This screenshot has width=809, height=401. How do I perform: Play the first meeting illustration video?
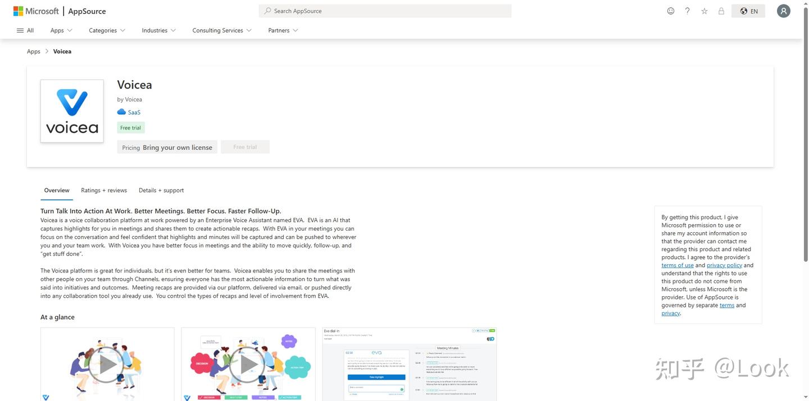[107, 364]
